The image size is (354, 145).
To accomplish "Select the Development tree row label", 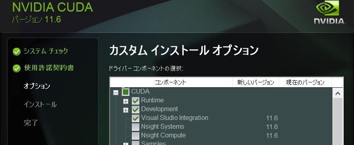I will point(159,109).
